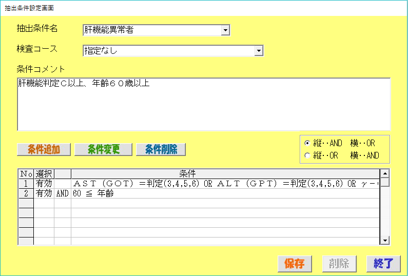Click the 肝機能異常者 combo box field
The width and height of the screenshot is (408, 276).
(151, 30)
